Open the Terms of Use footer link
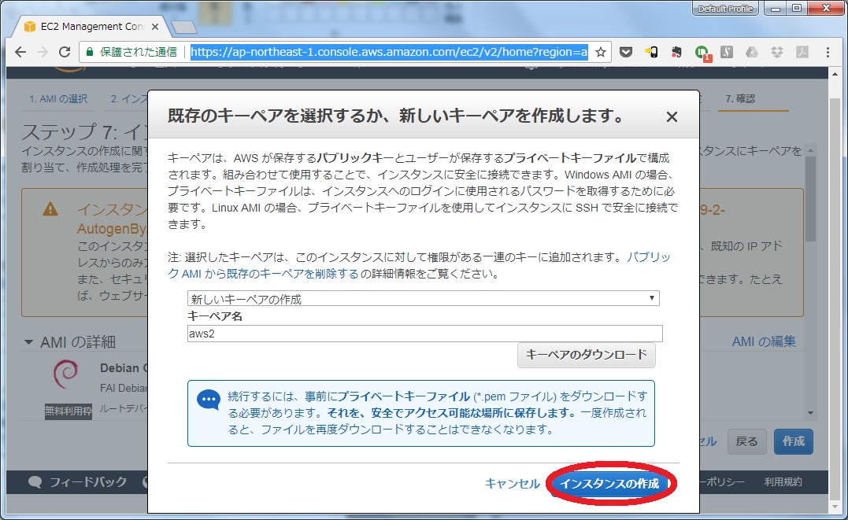The height and width of the screenshot is (520, 848). (x=783, y=481)
